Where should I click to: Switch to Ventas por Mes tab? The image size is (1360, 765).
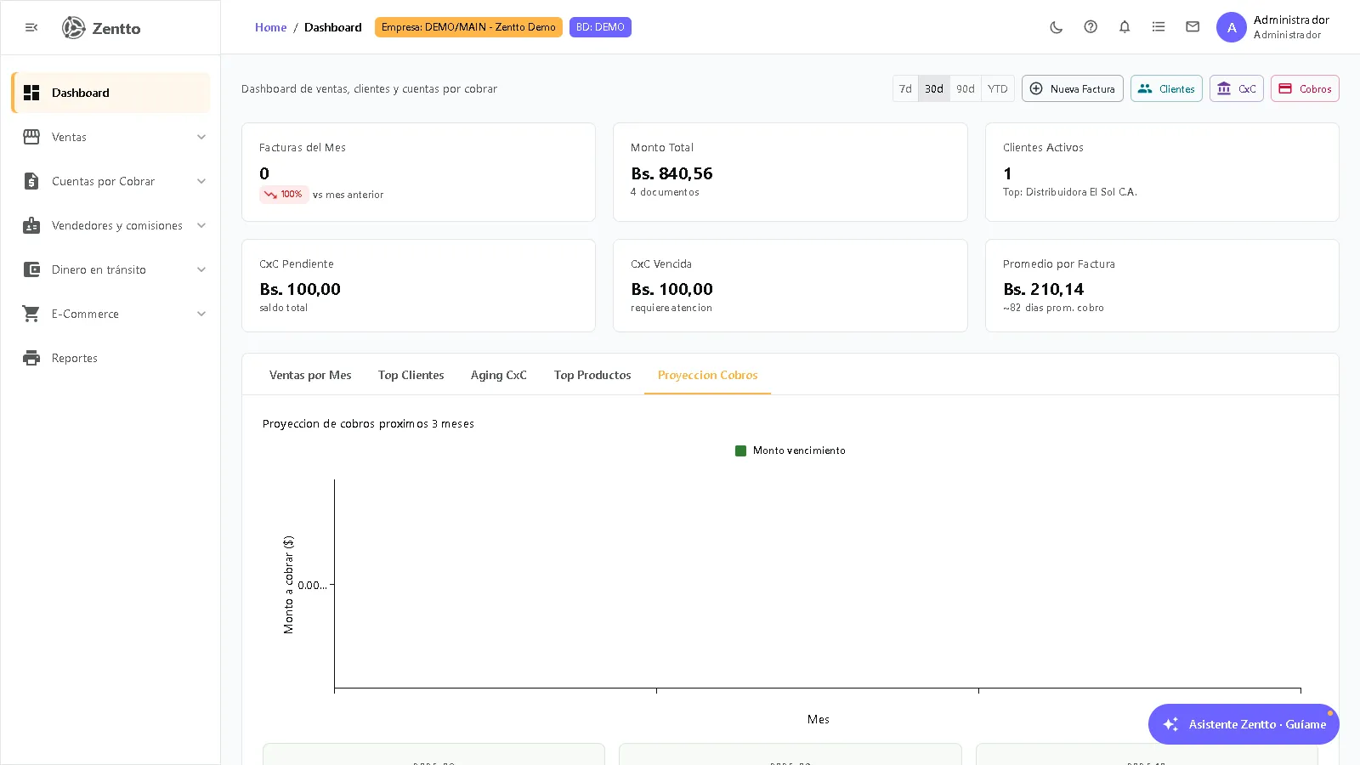point(310,375)
